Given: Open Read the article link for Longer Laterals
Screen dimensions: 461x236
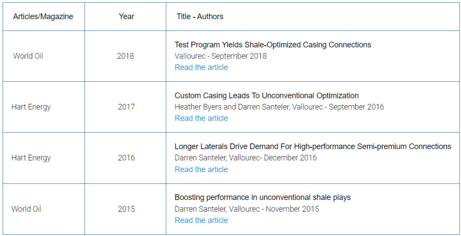Looking at the screenshot, I should (x=201, y=169).
